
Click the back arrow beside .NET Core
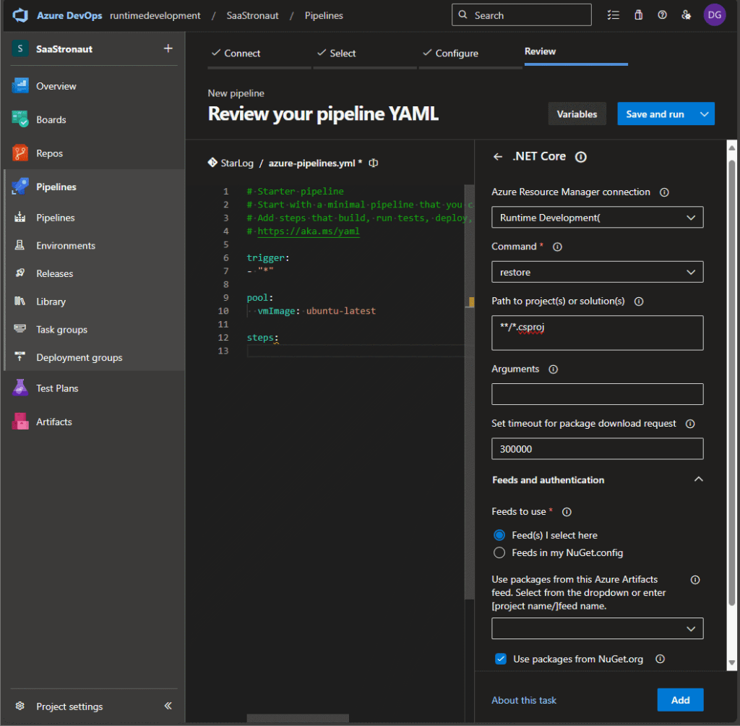(497, 157)
